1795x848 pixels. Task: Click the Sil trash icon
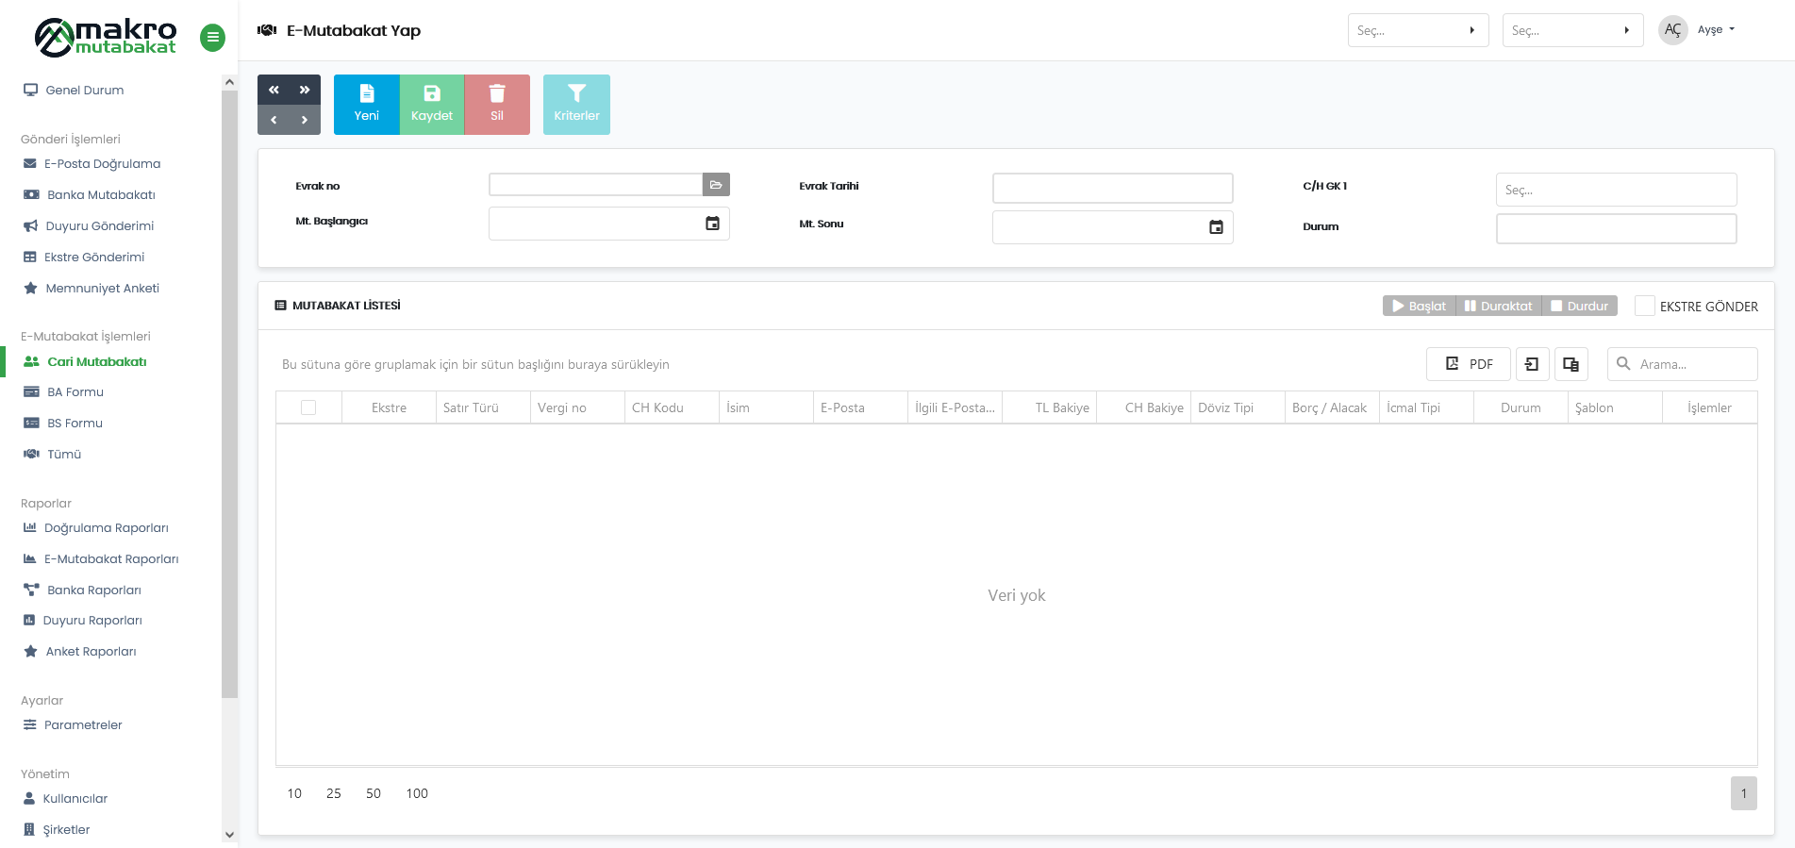pyautogui.click(x=497, y=93)
